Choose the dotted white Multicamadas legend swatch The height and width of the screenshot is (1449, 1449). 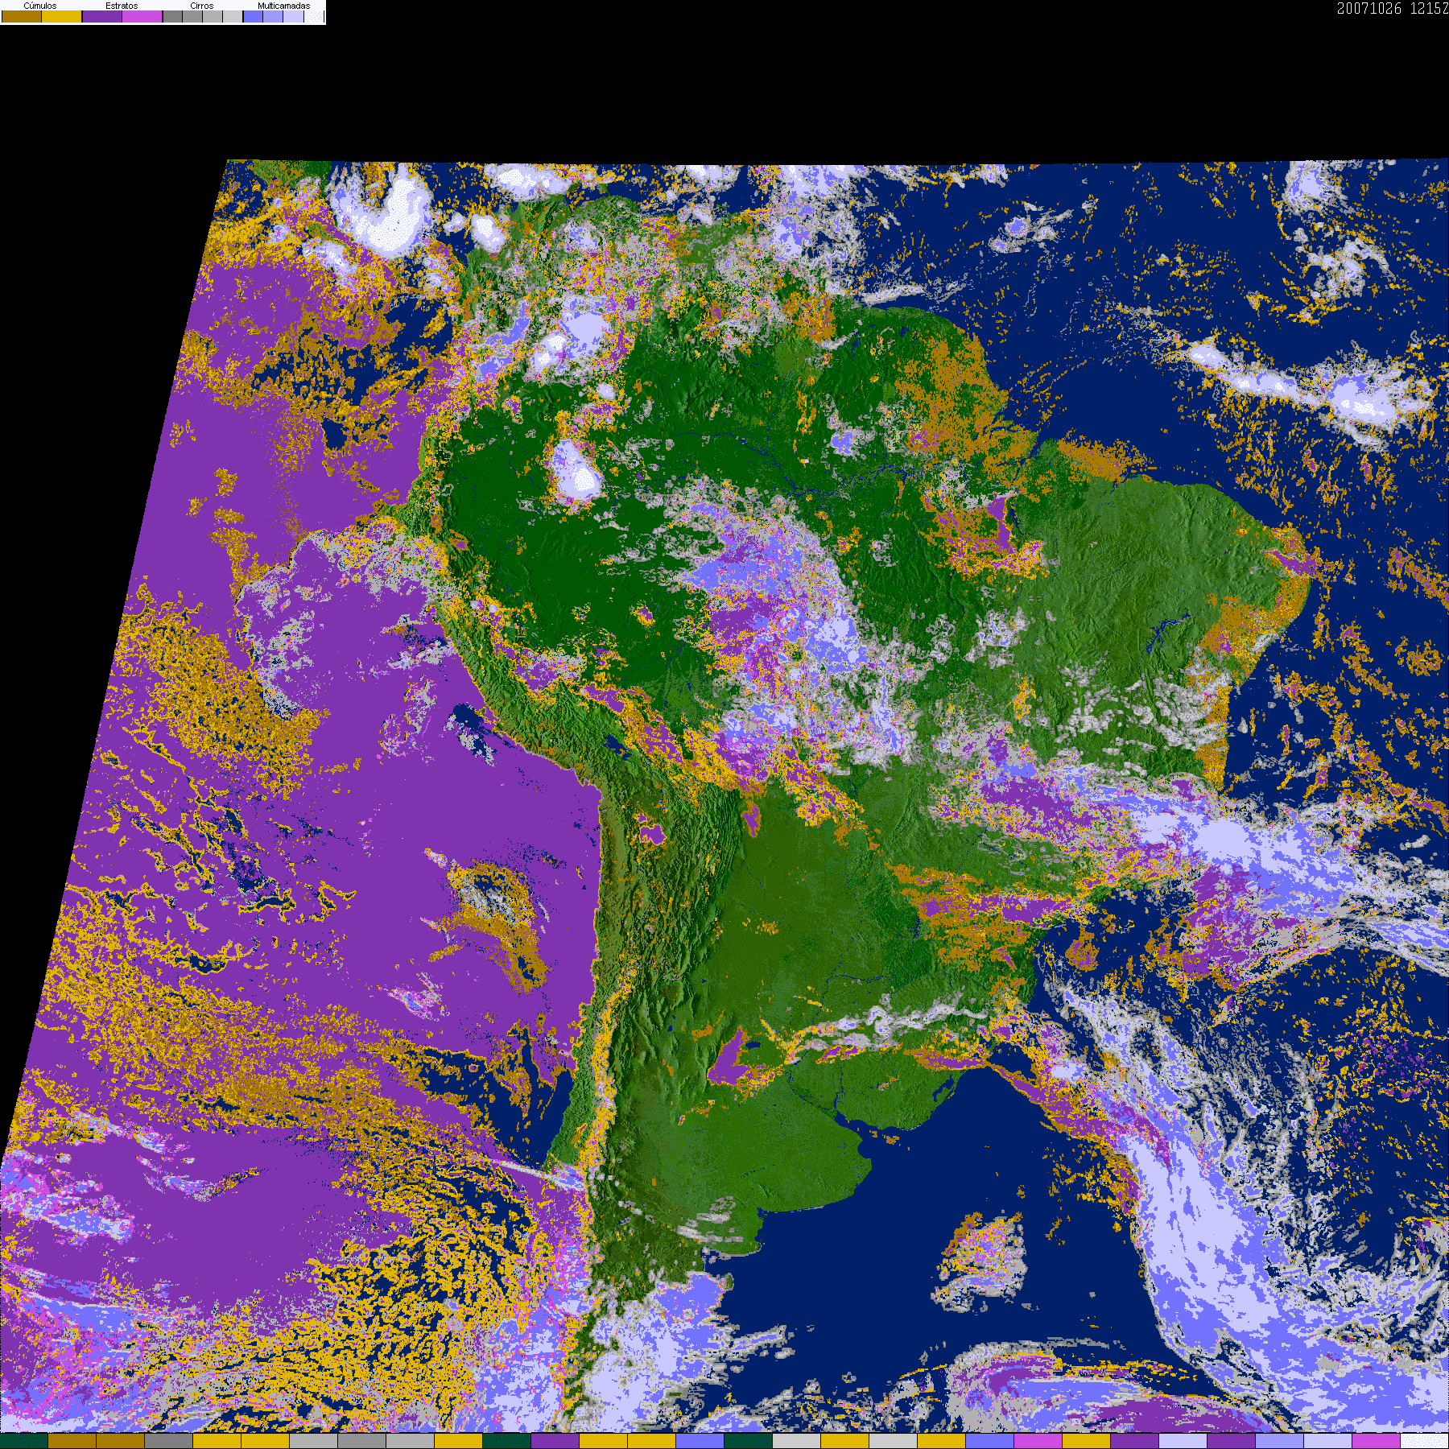[313, 17]
